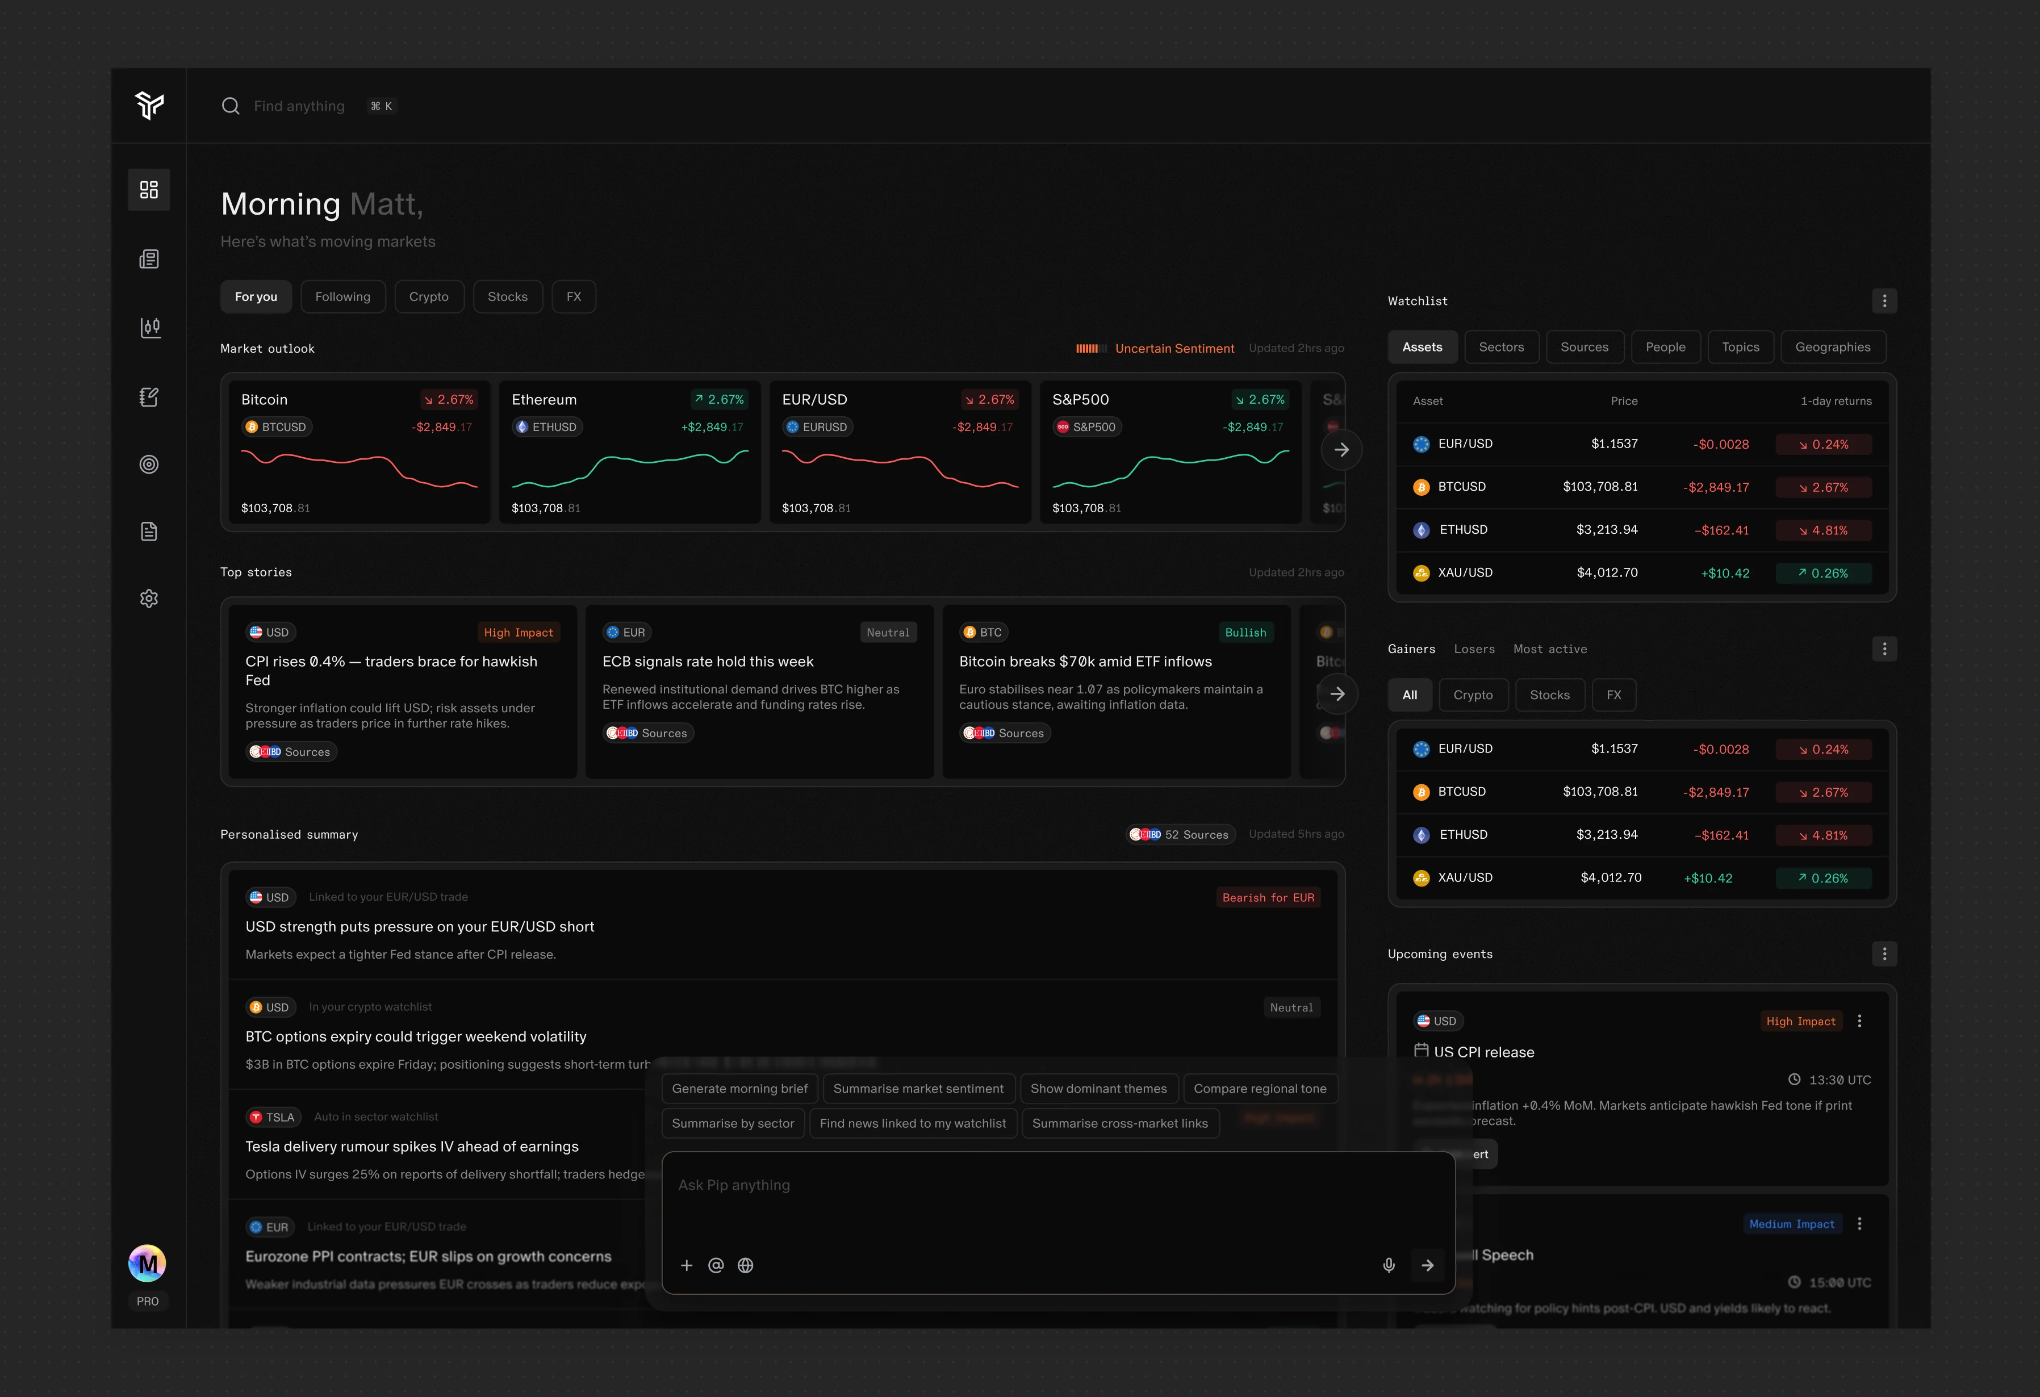Click Compare regional tone suggestion
This screenshot has height=1397, width=2040.
tap(1260, 1088)
